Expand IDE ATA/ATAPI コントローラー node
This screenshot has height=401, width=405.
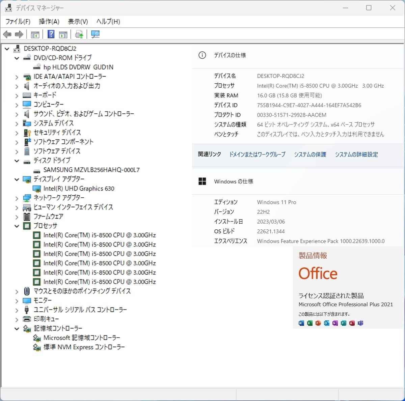pyautogui.click(x=17, y=77)
